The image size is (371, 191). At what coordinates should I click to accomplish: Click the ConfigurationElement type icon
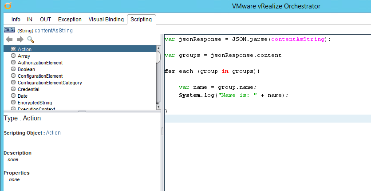13,76
